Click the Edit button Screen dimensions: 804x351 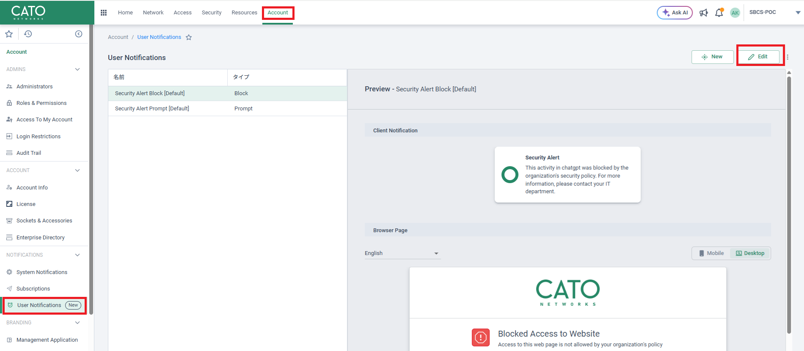(758, 57)
